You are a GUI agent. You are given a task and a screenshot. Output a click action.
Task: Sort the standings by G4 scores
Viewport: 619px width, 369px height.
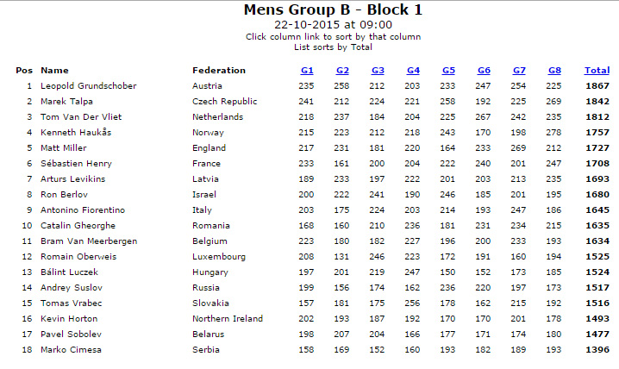coord(413,71)
